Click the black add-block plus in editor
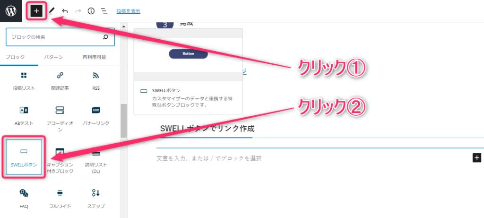484x218 pixels. click(477, 157)
